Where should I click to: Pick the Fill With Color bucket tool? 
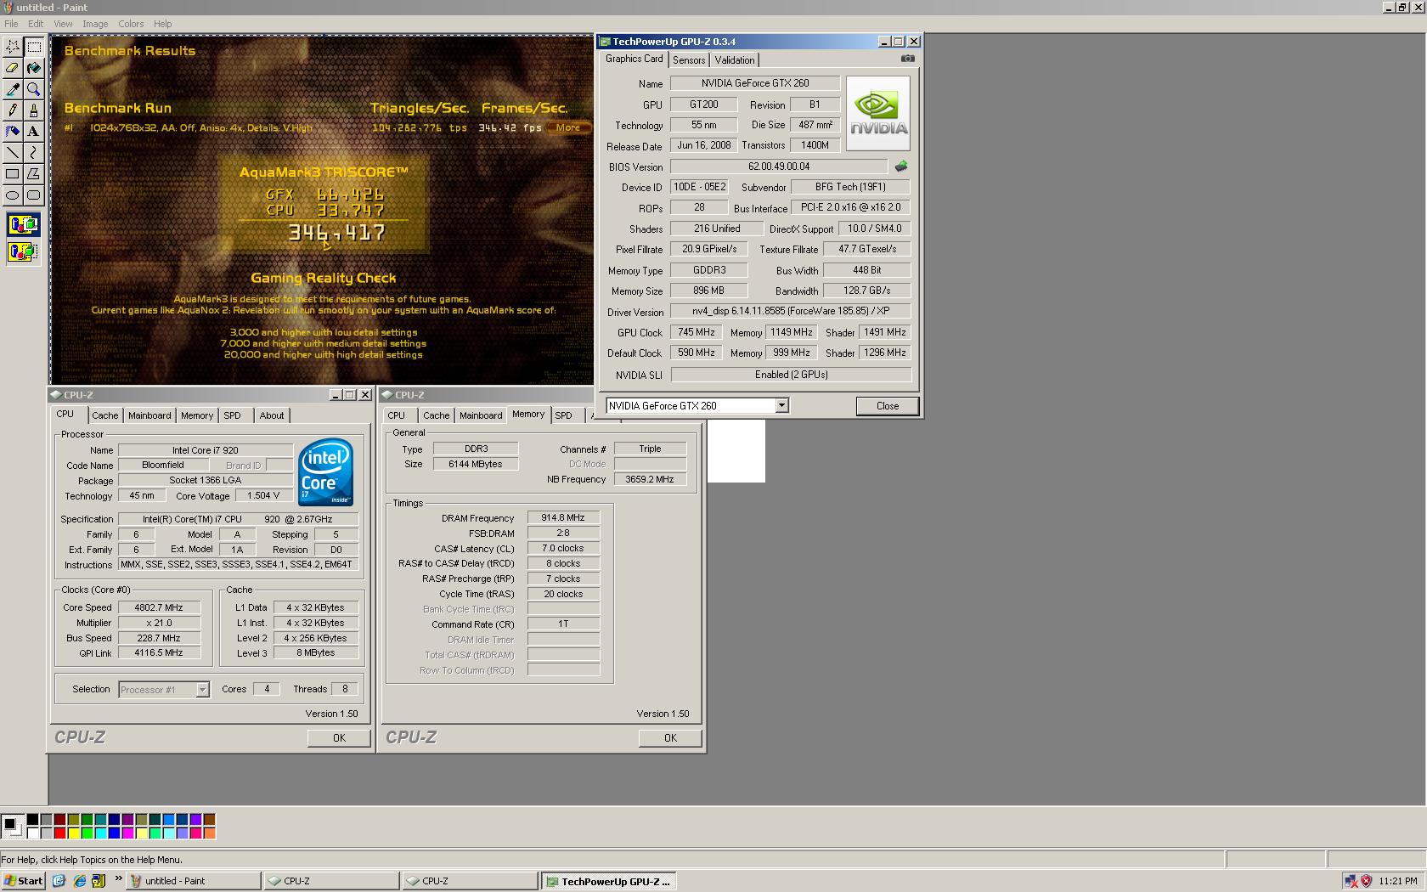pos(34,67)
